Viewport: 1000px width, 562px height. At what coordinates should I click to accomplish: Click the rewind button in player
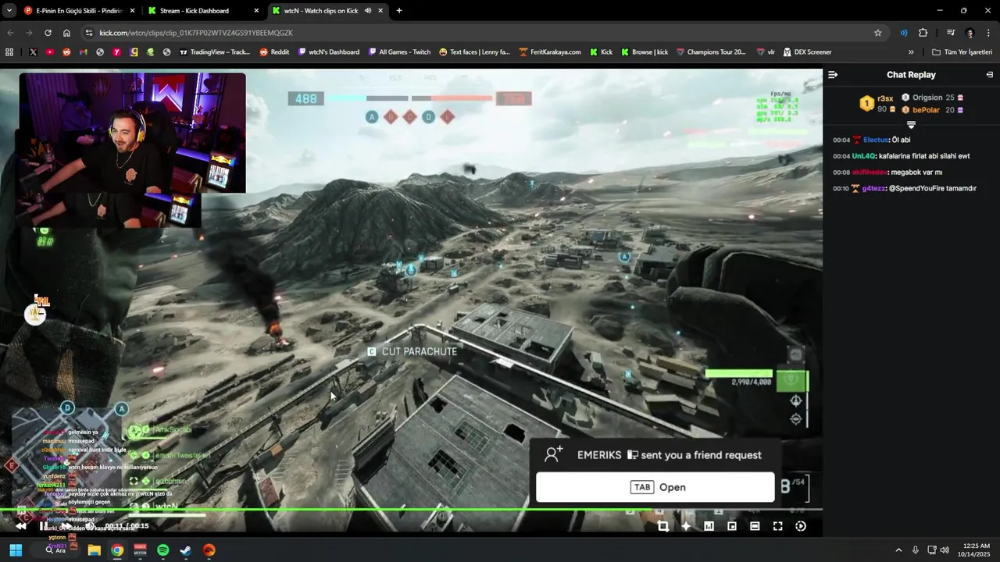pos(21,526)
